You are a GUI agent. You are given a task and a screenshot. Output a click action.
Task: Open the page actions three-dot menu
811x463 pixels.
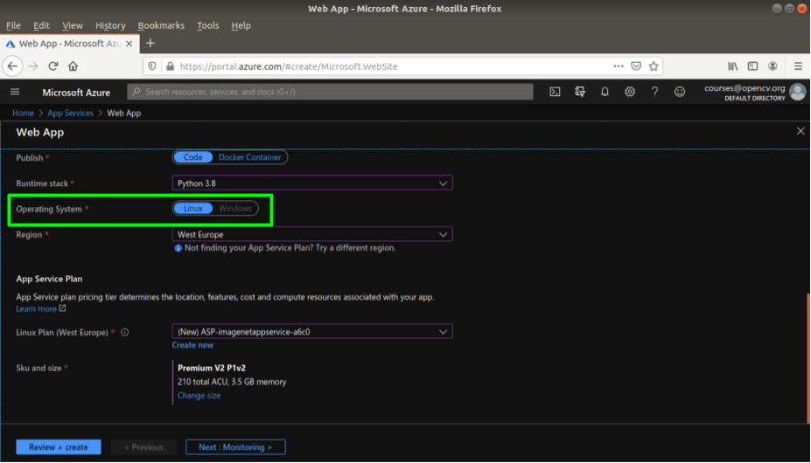coord(619,66)
